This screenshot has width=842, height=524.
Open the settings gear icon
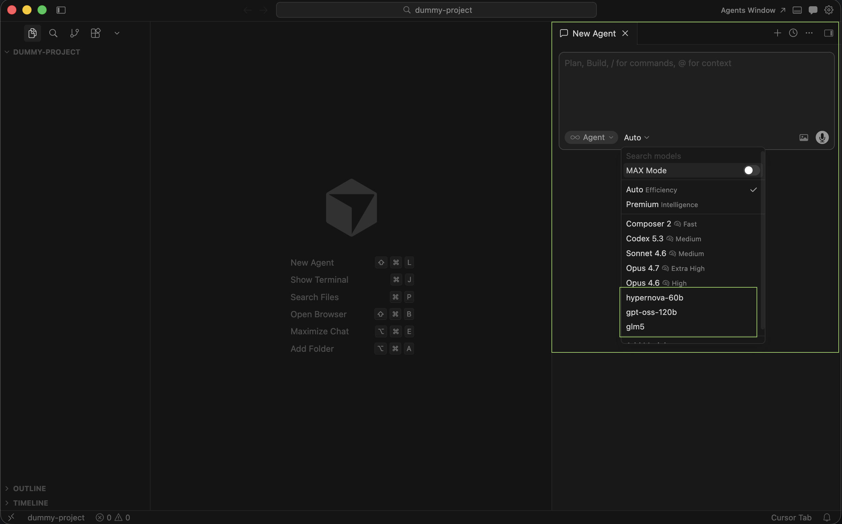click(x=829, y=10)
